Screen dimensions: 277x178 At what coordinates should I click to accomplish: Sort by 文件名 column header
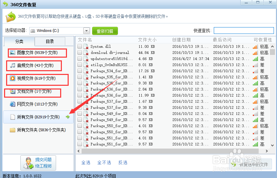click(x=85, y=40)
